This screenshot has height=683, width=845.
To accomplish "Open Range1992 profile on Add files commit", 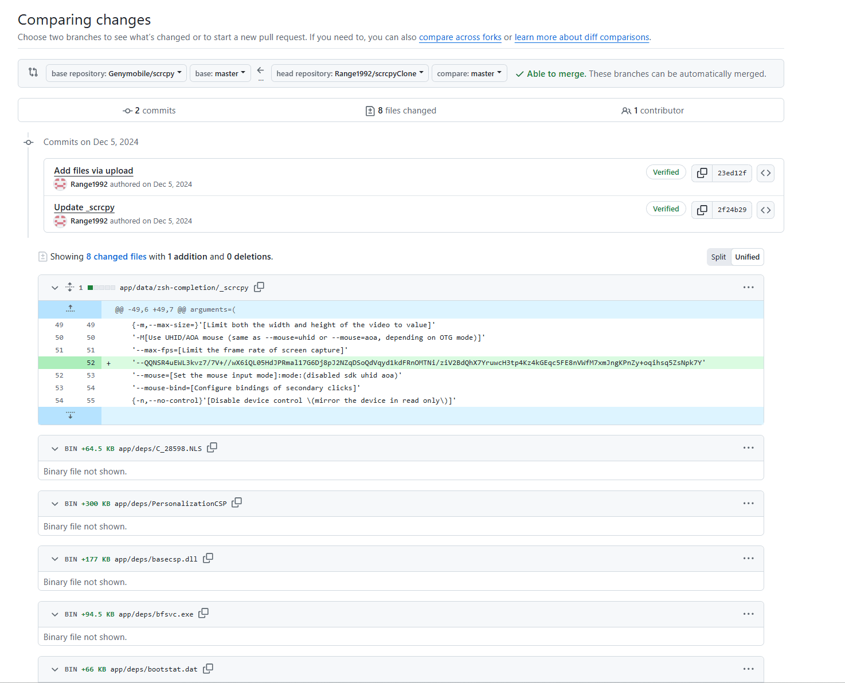I will click(89, 185).
